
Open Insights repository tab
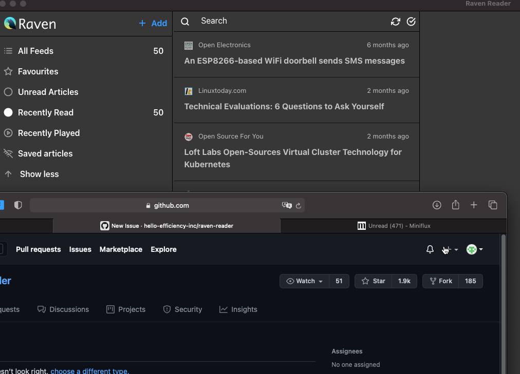(238, 309)
